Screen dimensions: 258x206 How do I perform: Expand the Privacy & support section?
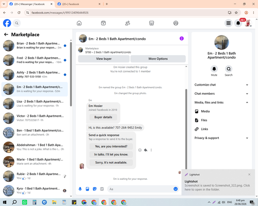click(x=221, y=138)
